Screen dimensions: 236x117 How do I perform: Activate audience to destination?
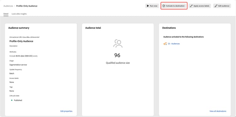coord(174,6)
